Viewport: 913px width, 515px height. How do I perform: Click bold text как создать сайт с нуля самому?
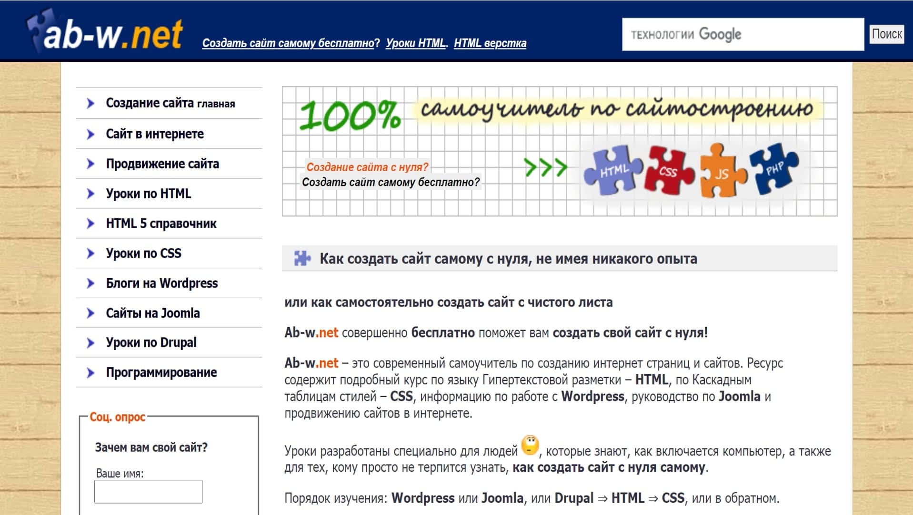[x=609, y=467]
